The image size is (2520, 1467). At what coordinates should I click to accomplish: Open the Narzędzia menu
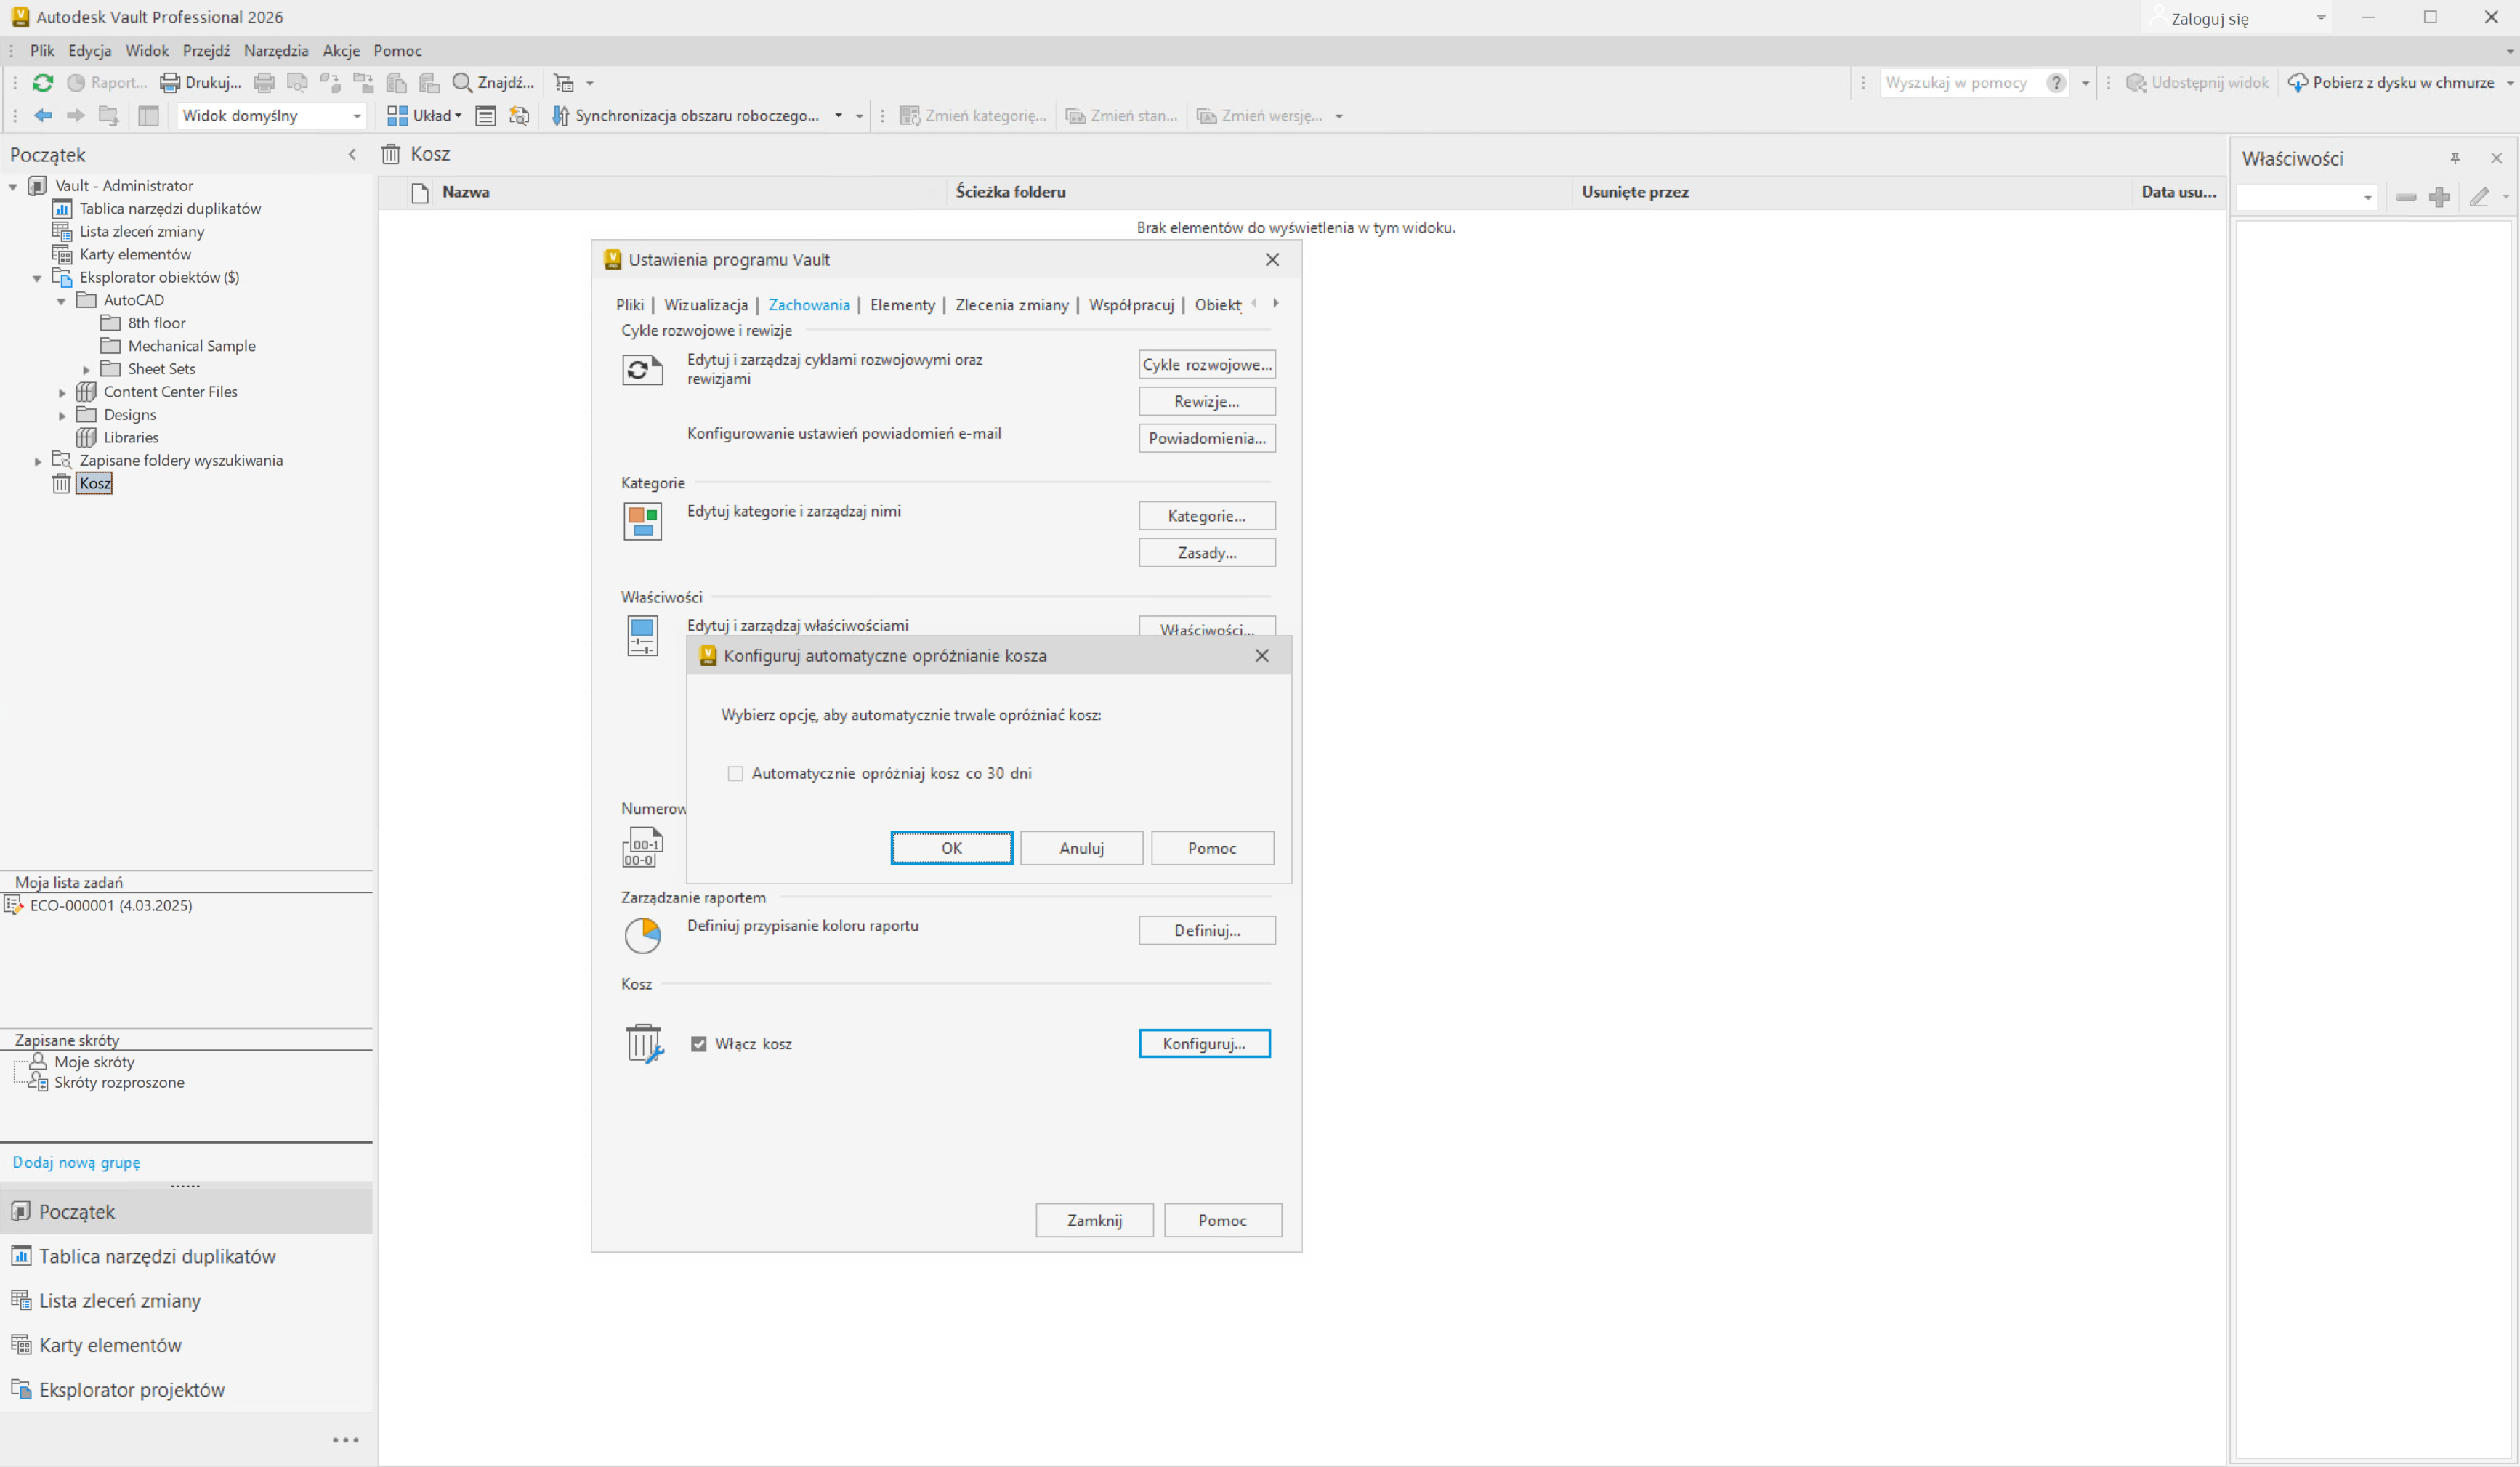tap(276, 51)
